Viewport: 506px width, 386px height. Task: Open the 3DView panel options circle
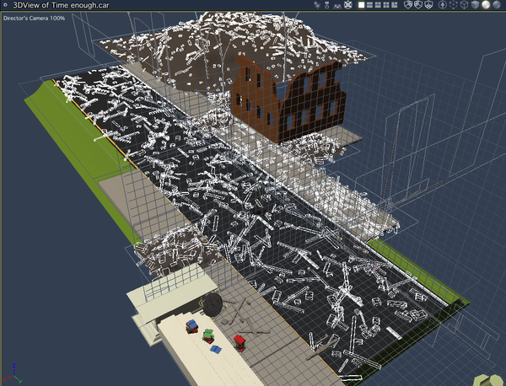[5, 5]
